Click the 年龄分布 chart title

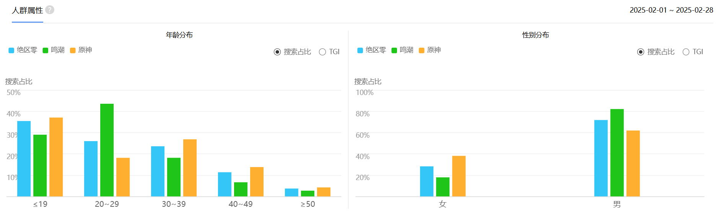coord(179,35)
